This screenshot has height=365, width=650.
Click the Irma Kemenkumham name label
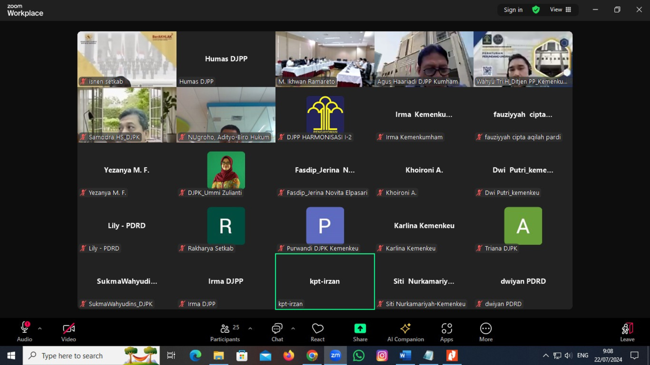pyautogui.click(x=414, y=137)
